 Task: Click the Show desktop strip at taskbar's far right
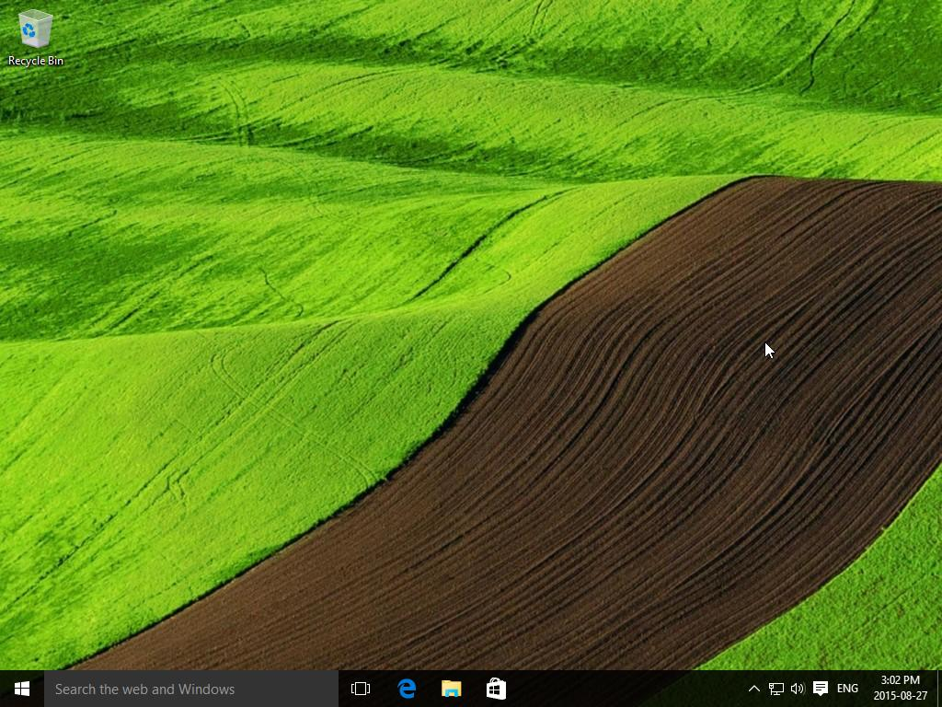(938, 689)
